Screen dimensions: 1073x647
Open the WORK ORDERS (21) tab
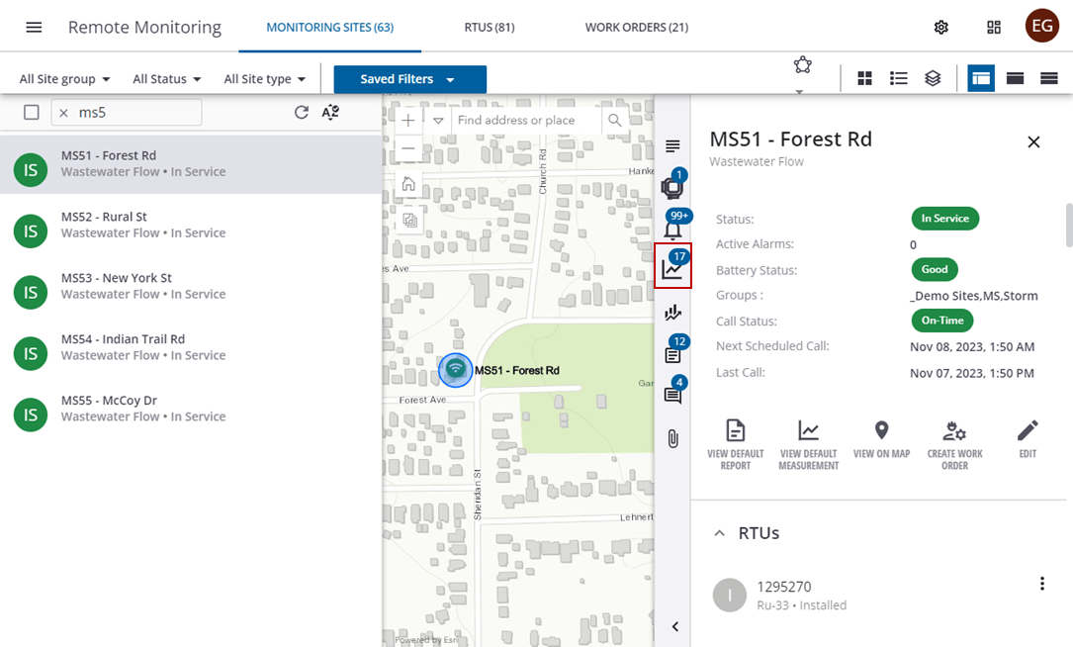[636, 27]
